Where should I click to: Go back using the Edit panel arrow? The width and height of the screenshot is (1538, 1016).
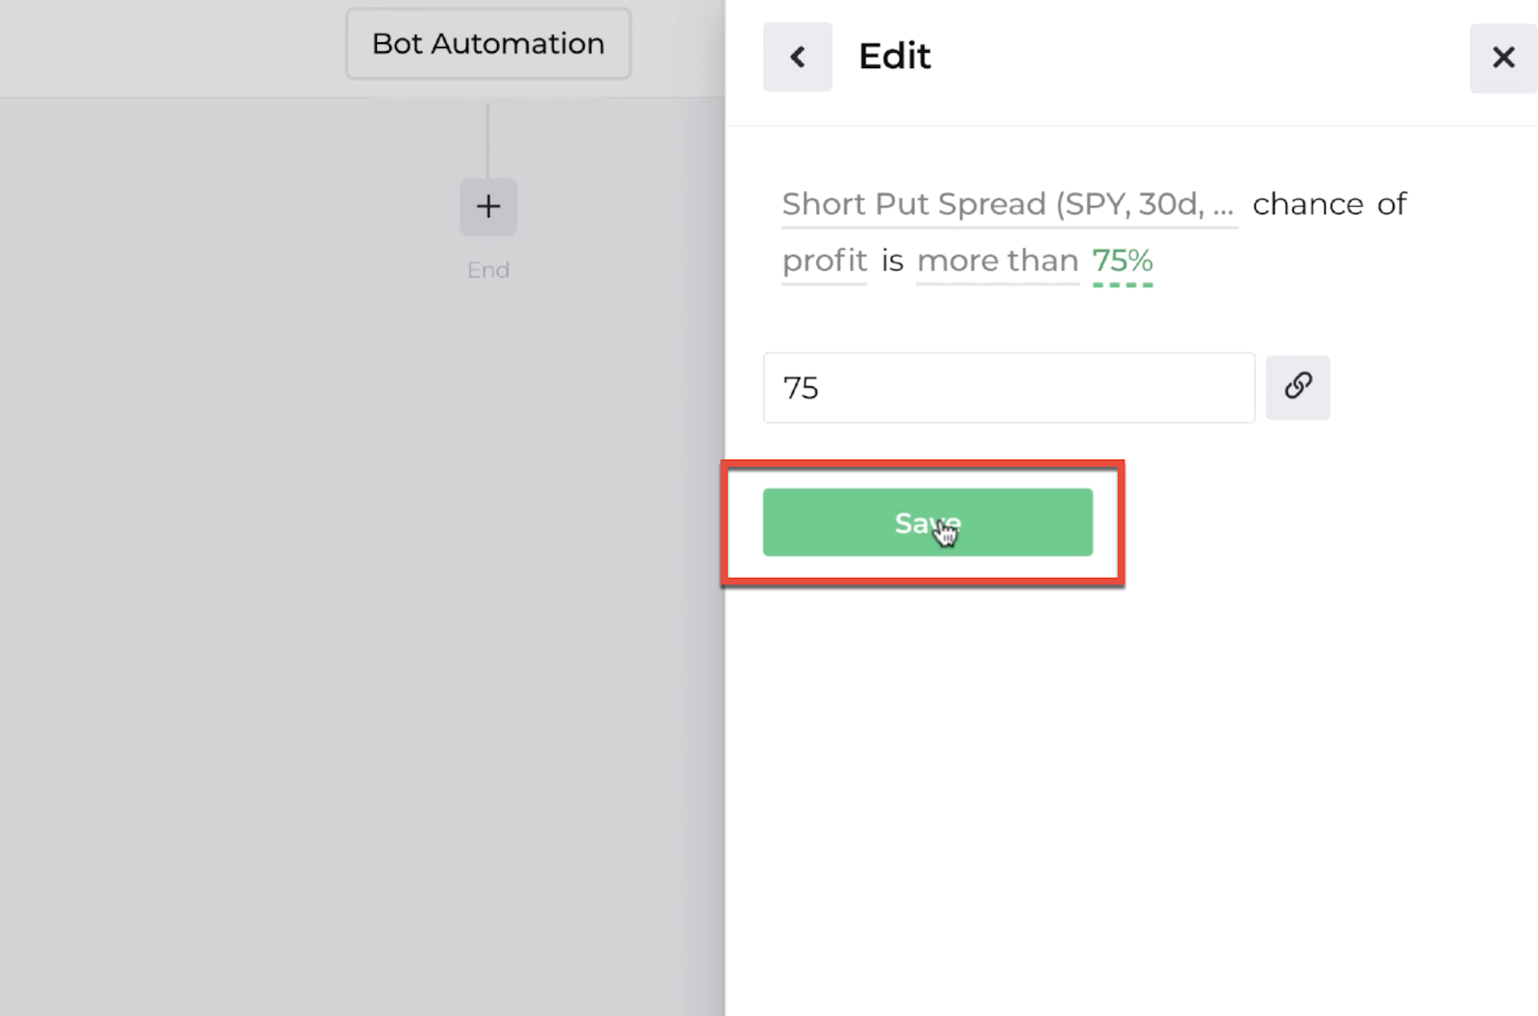click(x=797, y=57)
